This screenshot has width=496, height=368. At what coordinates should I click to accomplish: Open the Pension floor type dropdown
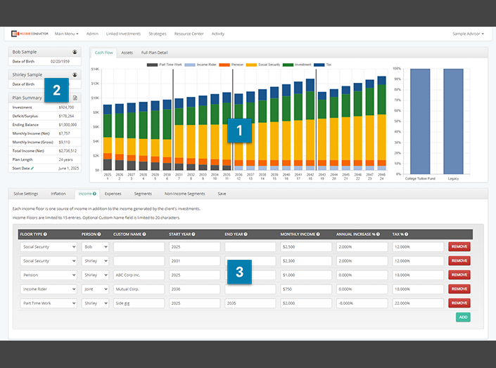(49, 275)
